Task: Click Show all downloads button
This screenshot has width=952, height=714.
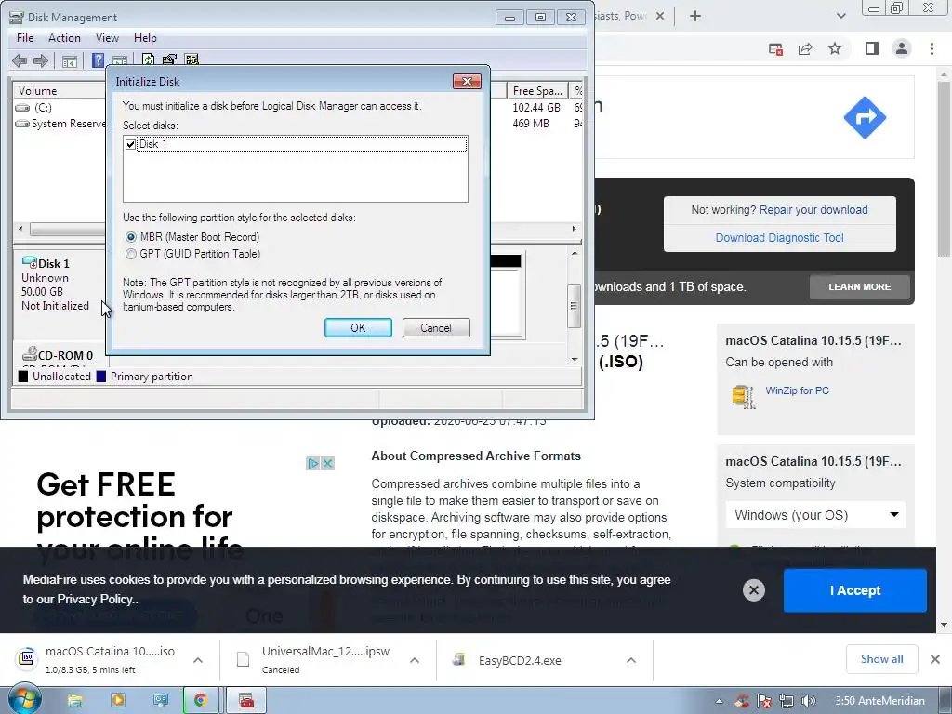Action: click(x=881, y=659)
